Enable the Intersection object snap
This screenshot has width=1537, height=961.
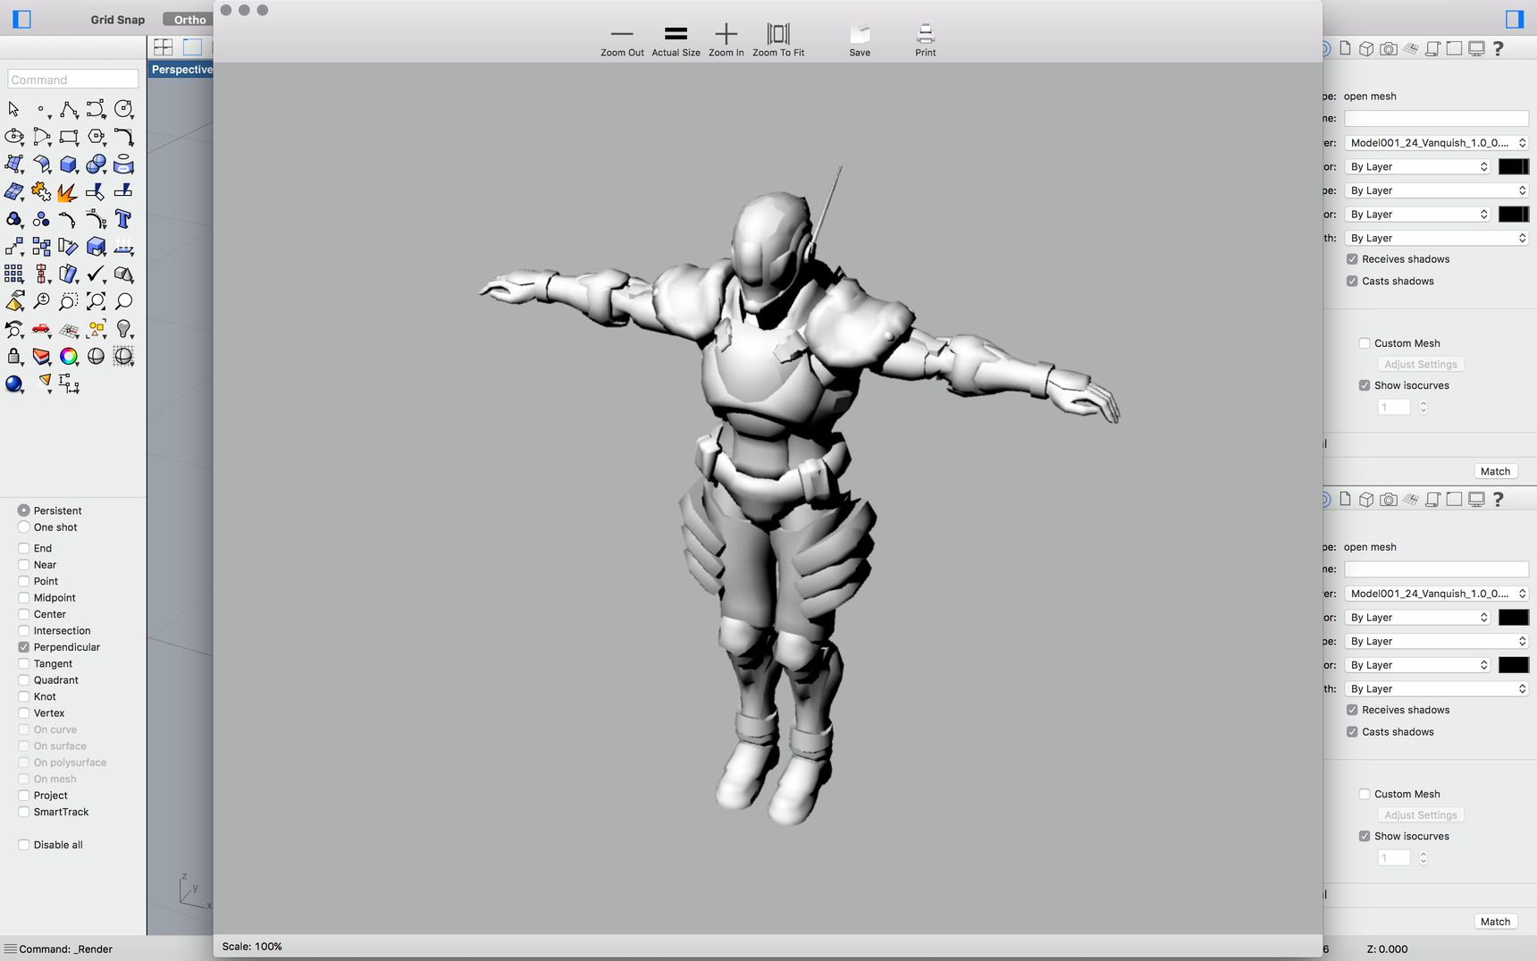[24, 631]
